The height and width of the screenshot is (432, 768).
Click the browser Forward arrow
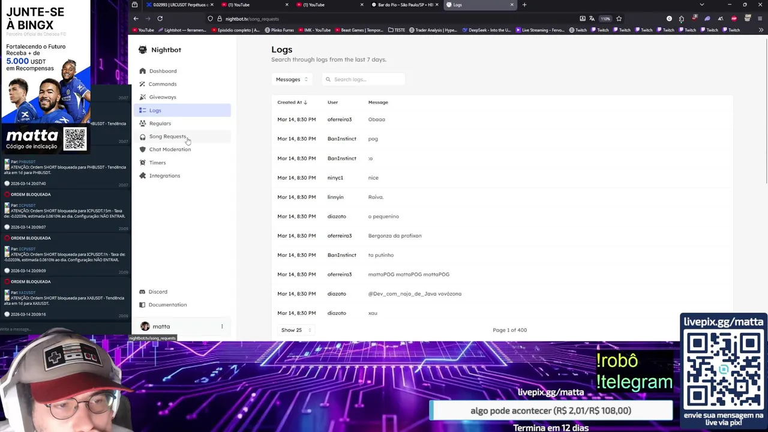click(x=148, y=19)
